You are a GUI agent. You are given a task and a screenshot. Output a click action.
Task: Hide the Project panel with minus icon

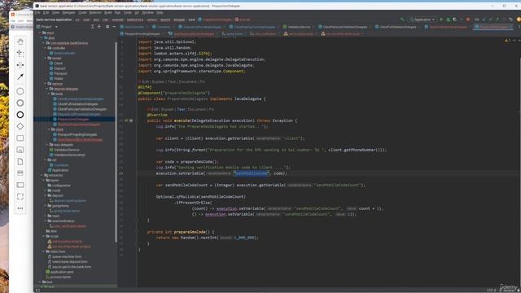114,27
